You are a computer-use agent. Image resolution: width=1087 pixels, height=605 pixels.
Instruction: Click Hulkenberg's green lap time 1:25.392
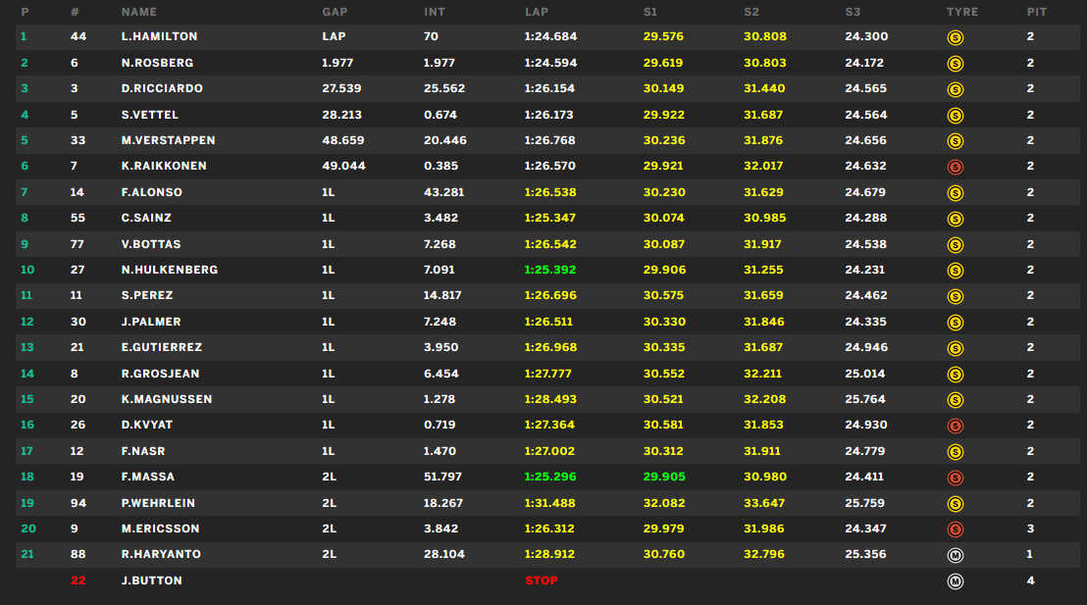[x=550, y=270]
